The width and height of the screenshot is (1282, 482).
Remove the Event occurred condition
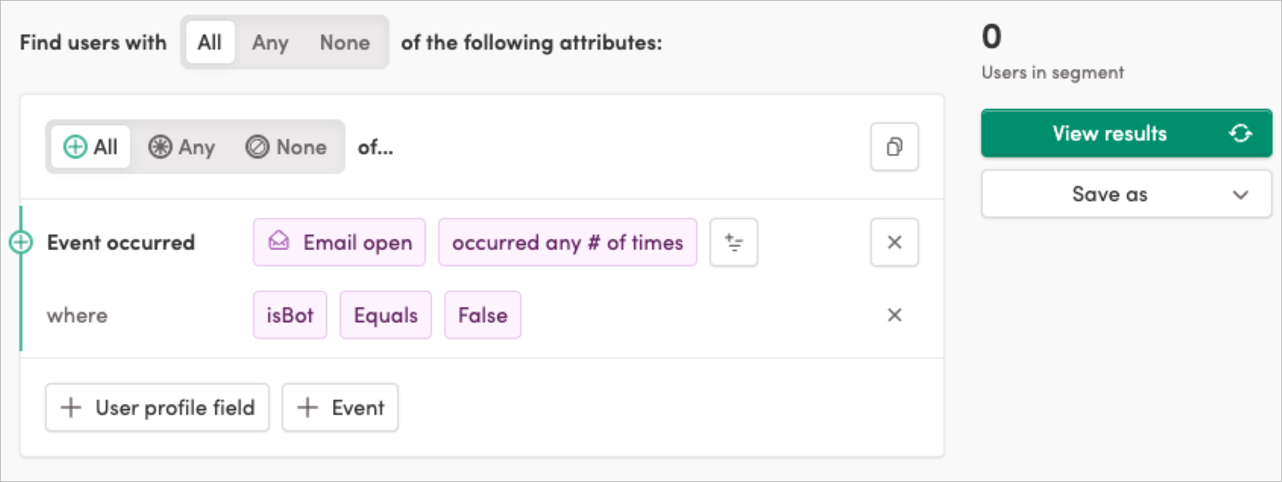click(x=894, y=243)
